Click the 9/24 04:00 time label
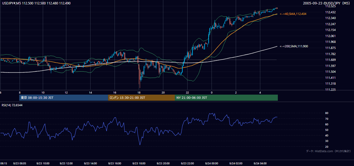Viewport: 354px width, 166px height. pyautogui.click(x=260, y=164)
